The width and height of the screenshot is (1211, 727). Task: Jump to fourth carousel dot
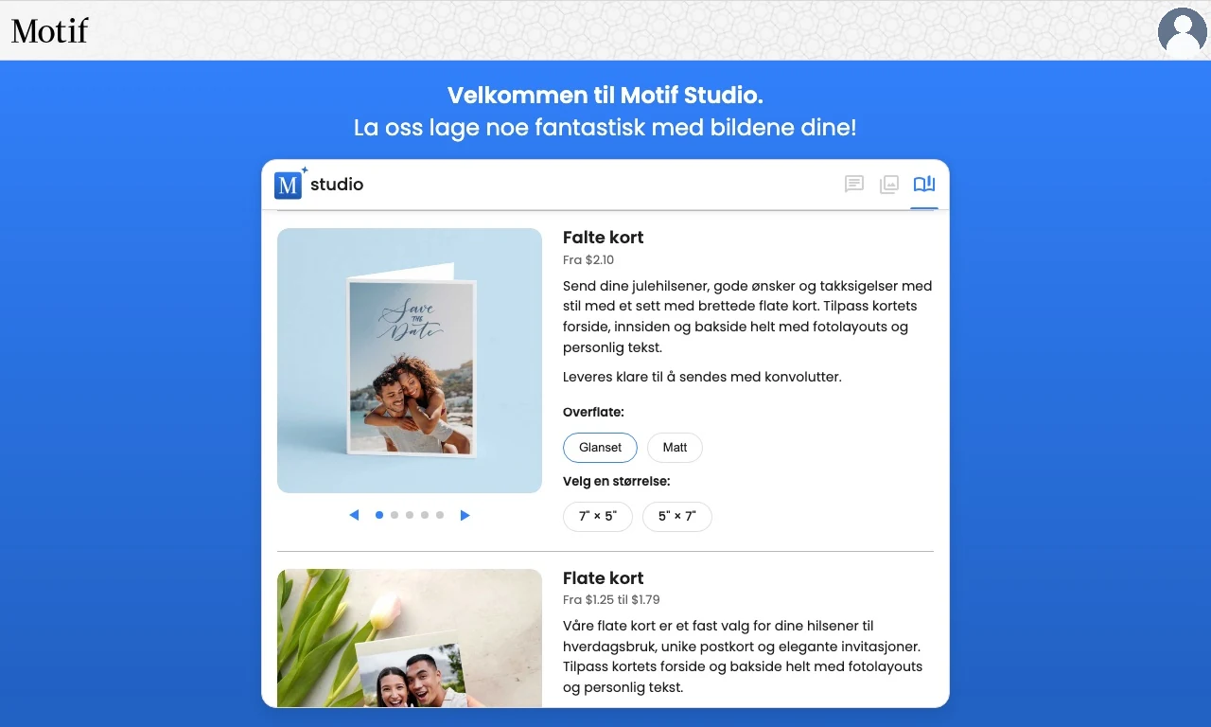(425, 515)
